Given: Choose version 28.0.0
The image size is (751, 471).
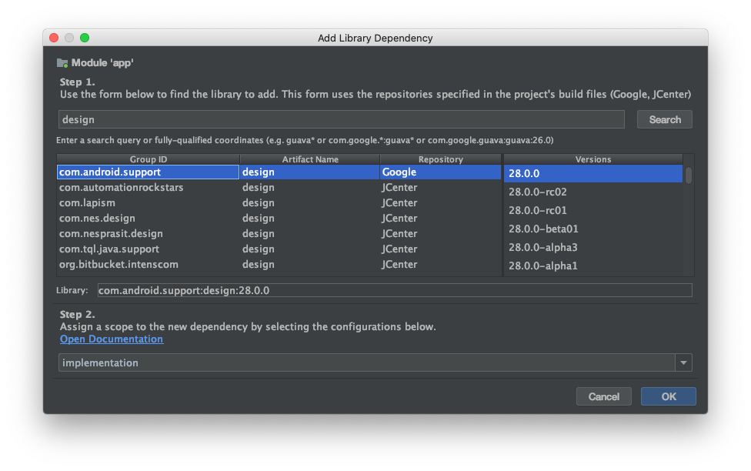Looking at the screenshot, I should pyautogui.click(x=593, y=173).
